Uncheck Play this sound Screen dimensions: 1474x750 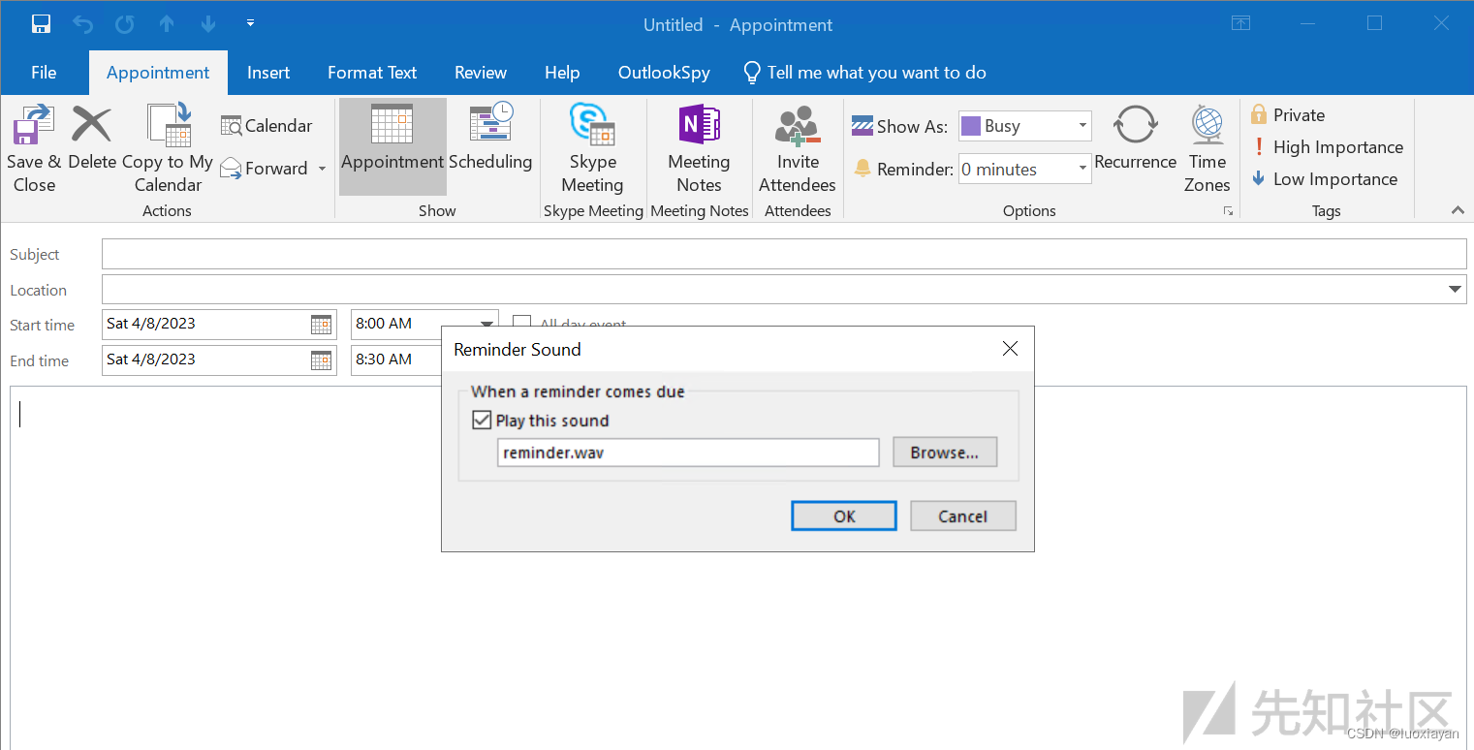point(482,421)
